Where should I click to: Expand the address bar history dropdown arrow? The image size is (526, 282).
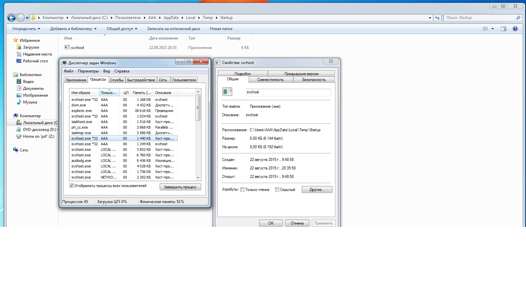[430, 18]
